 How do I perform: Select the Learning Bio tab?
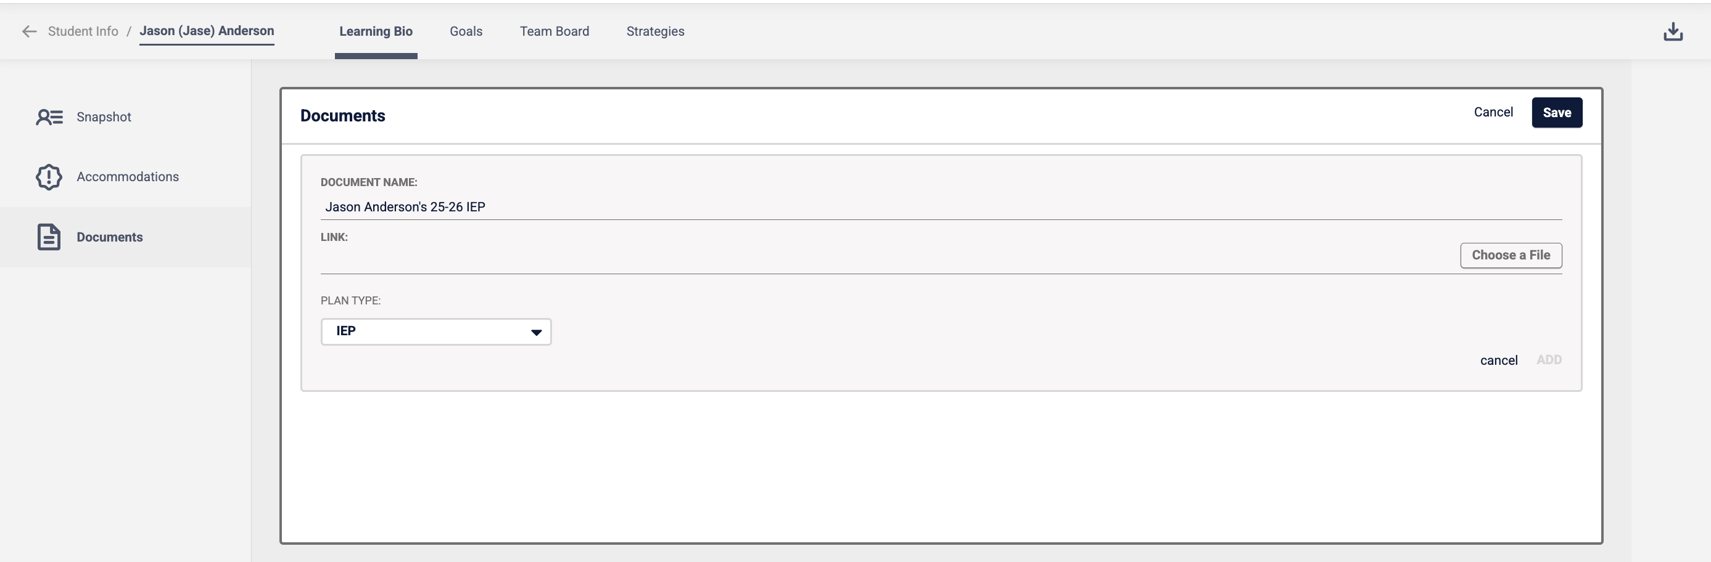pyautogui.click(x=376, y=31)
